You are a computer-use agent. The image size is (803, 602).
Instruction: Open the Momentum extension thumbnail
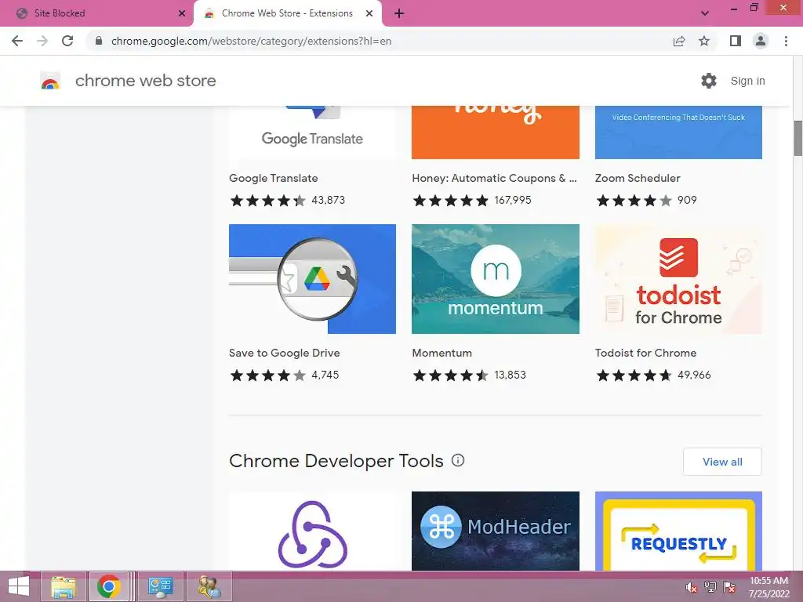click(496, 279)
